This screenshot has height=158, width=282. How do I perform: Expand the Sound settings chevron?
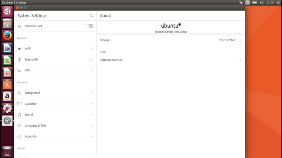point(91,115)
